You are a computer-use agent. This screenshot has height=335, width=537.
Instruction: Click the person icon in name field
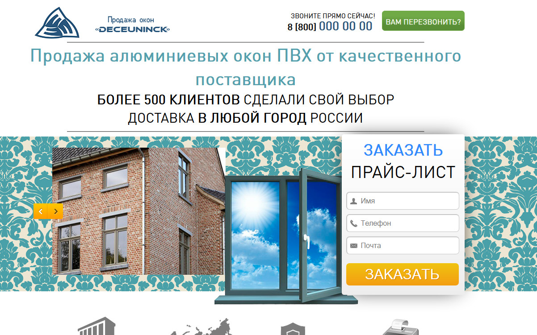coord(354,201)
